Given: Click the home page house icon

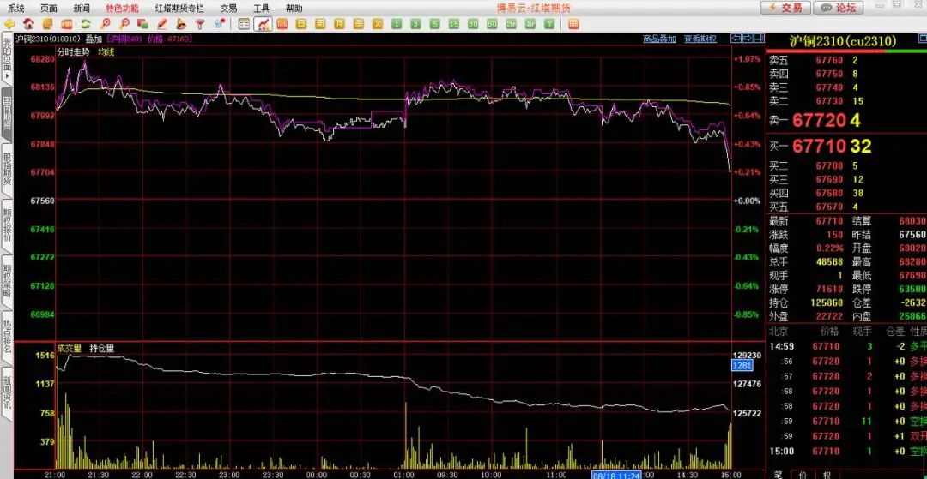Looking at the screenshot, I should pyautogui.click(x=28, y=24).
